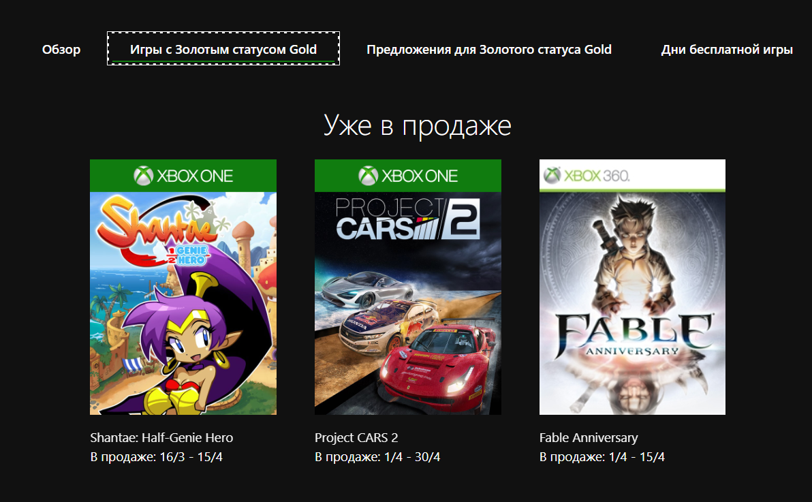Click the Xbox One logo above Shantae
This screenshot has height=502, width=812.
(183, 176)
